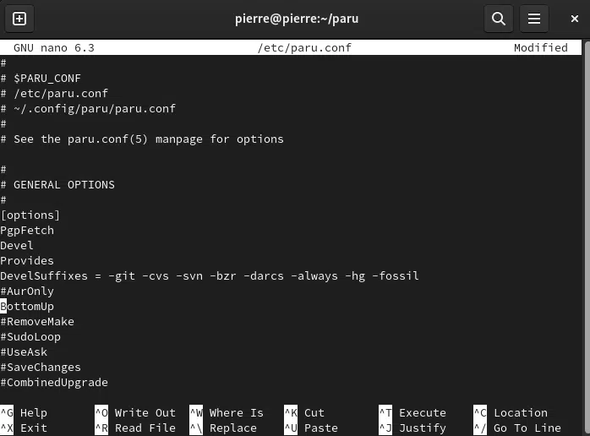Click the Modified status indicator

click(541, 48)
